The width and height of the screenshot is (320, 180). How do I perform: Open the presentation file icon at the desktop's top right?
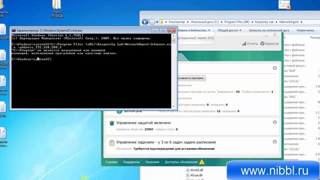(284, 4)
